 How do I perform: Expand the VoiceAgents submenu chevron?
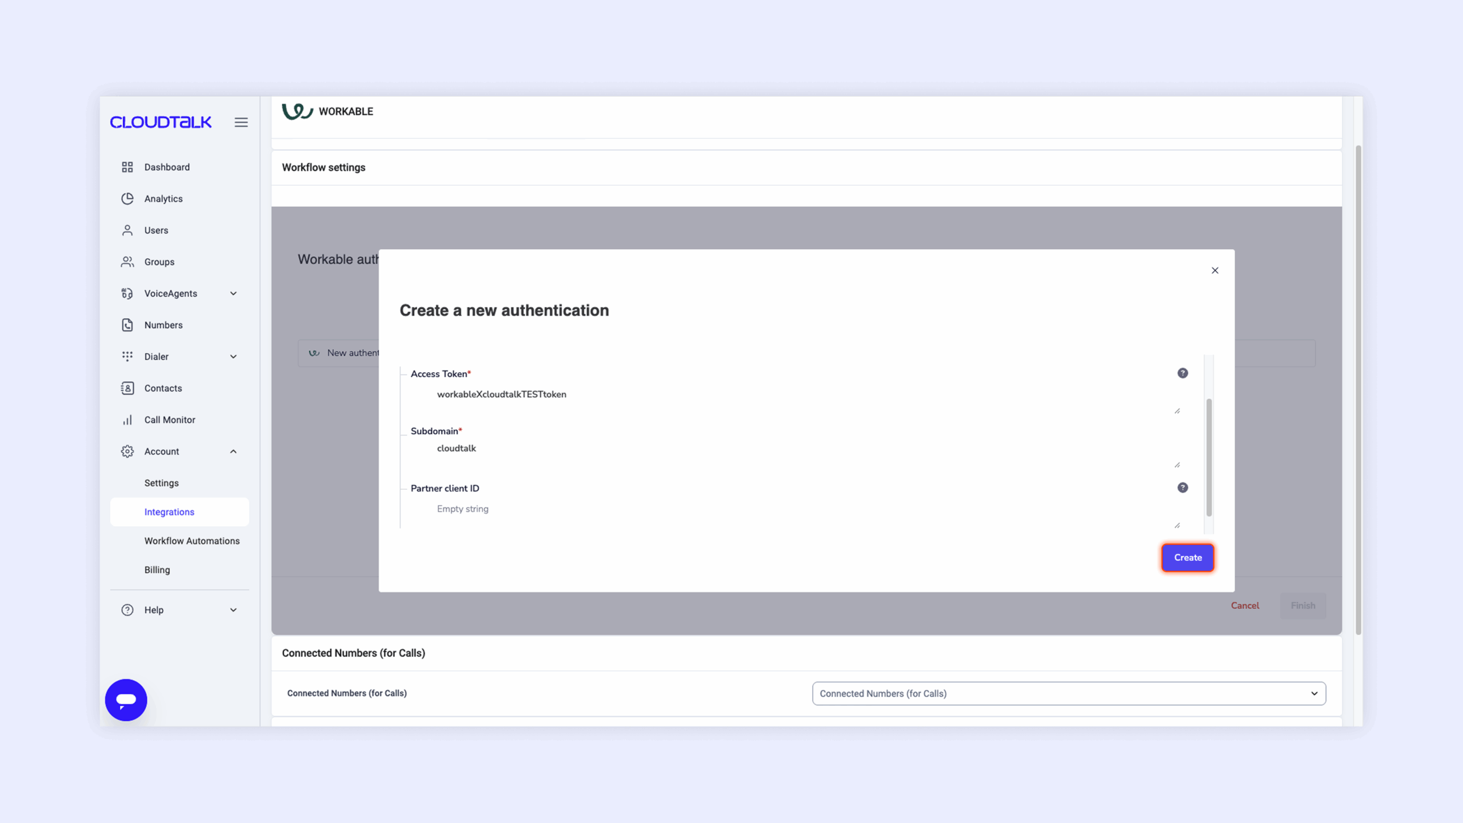pyautogui.click(x=233, y=293)
